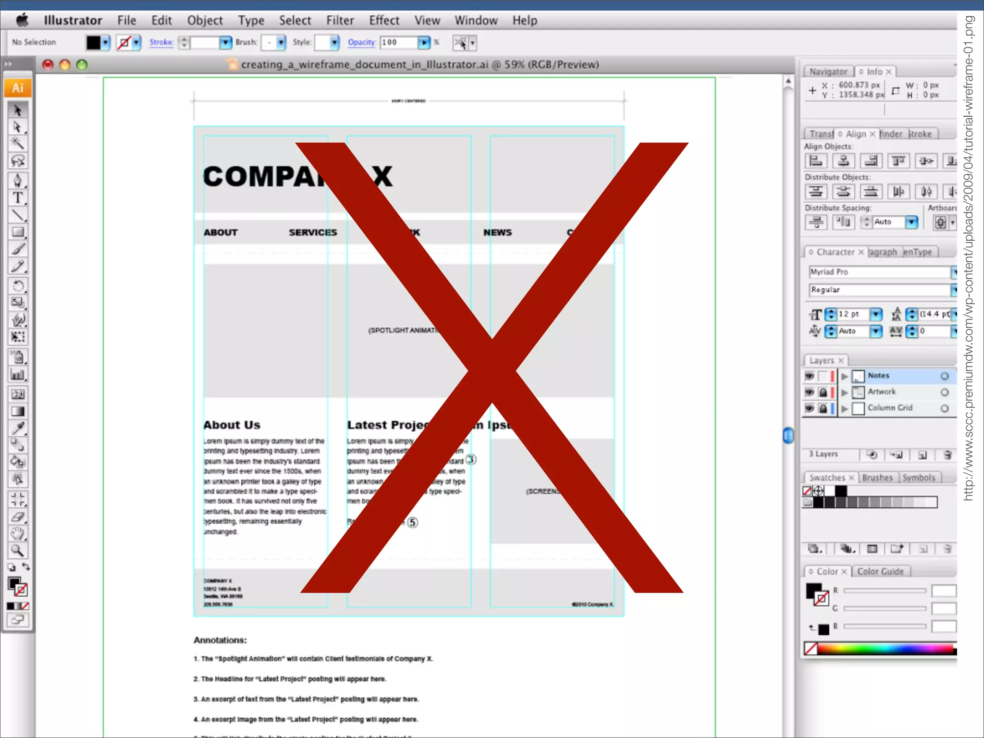The height and width of the screenshot is (738, 984).
Task: Toggle visibility eye of Notes layer
Action: 810,376
